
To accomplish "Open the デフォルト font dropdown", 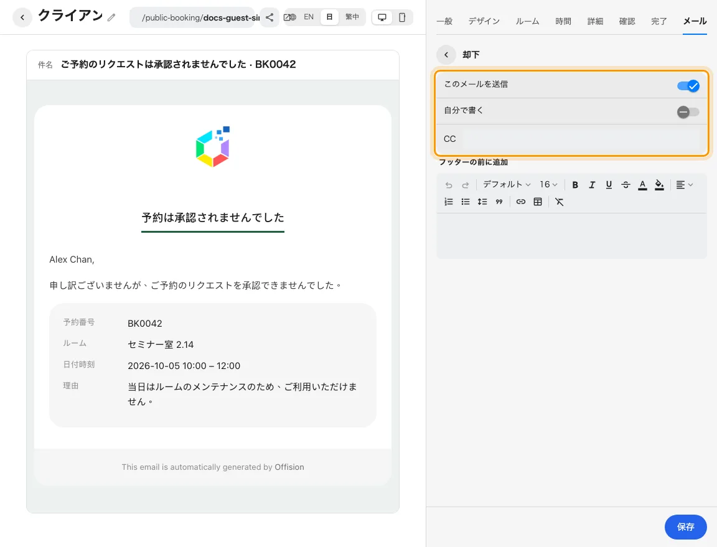I will 507,184.
